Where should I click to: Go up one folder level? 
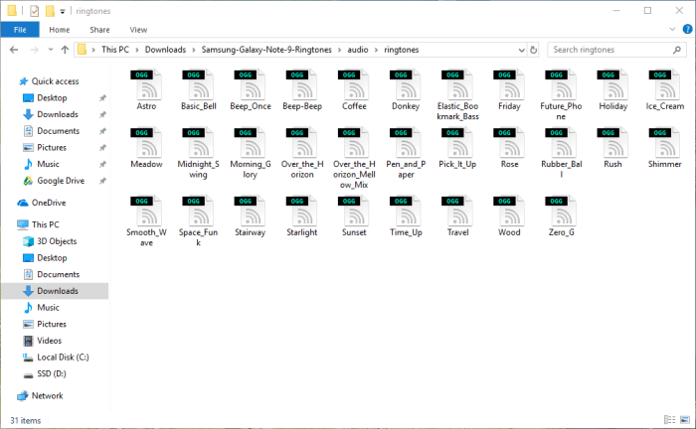pyautogui.click(x=66, y=49)
